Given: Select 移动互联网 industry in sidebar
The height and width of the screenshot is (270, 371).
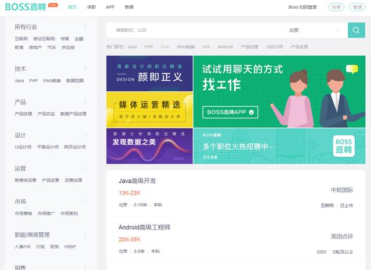Looking at the screenshot, I should click(44, 39).
